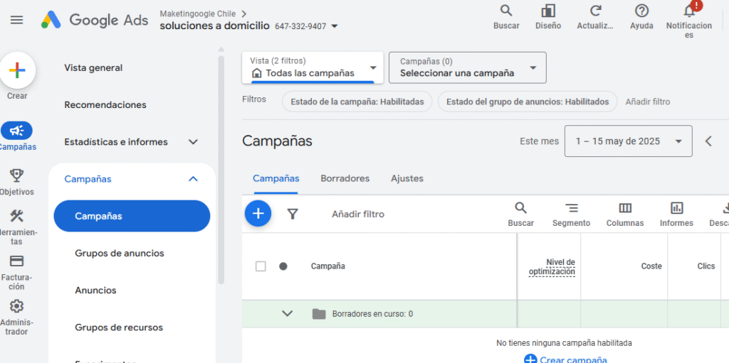Viewport: 729px width, 363px height.
Task: Open Recomendaciones in sidebar
Action: [x=105, y=105]
